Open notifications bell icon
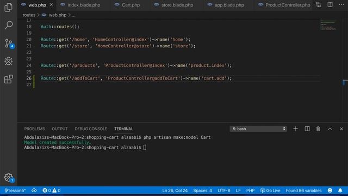This screenshot has width=348, height=196. coord(340,191)
